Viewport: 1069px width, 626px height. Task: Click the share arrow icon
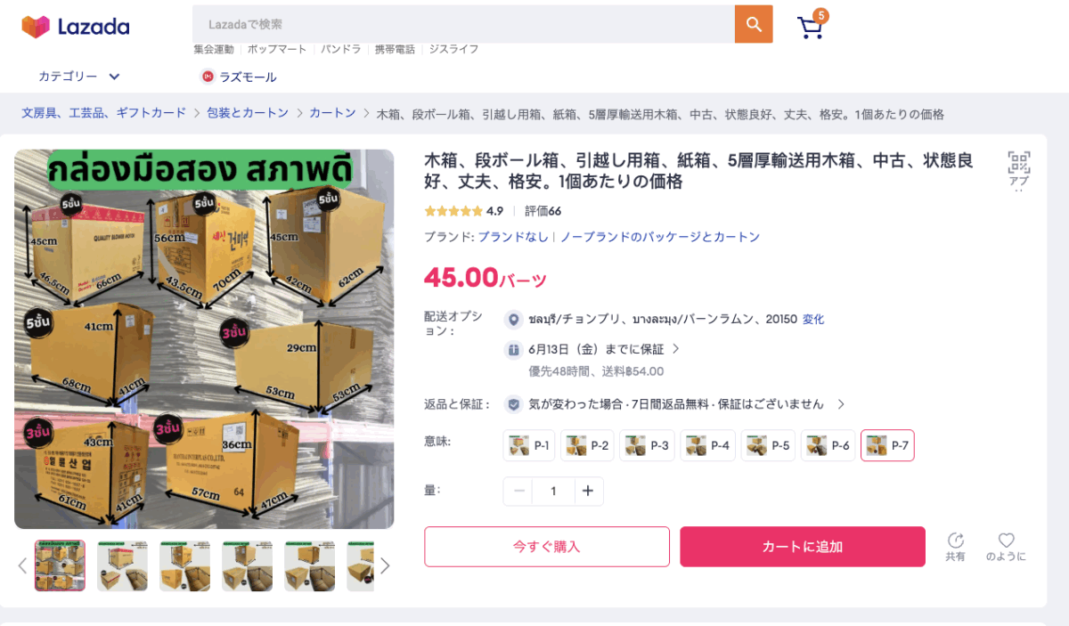[956, 540]
